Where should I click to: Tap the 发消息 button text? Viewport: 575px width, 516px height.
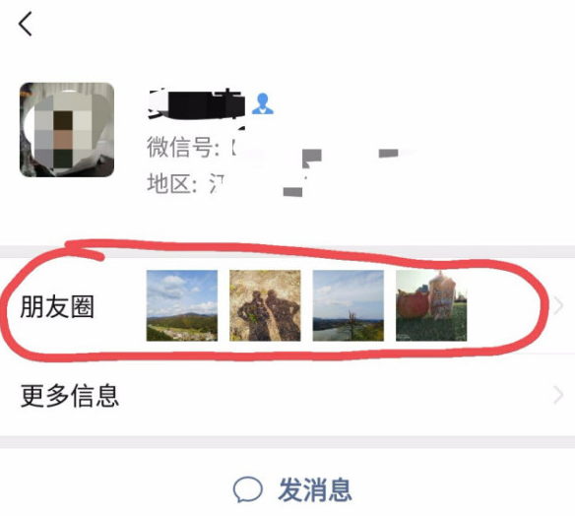tap(315, 490)
